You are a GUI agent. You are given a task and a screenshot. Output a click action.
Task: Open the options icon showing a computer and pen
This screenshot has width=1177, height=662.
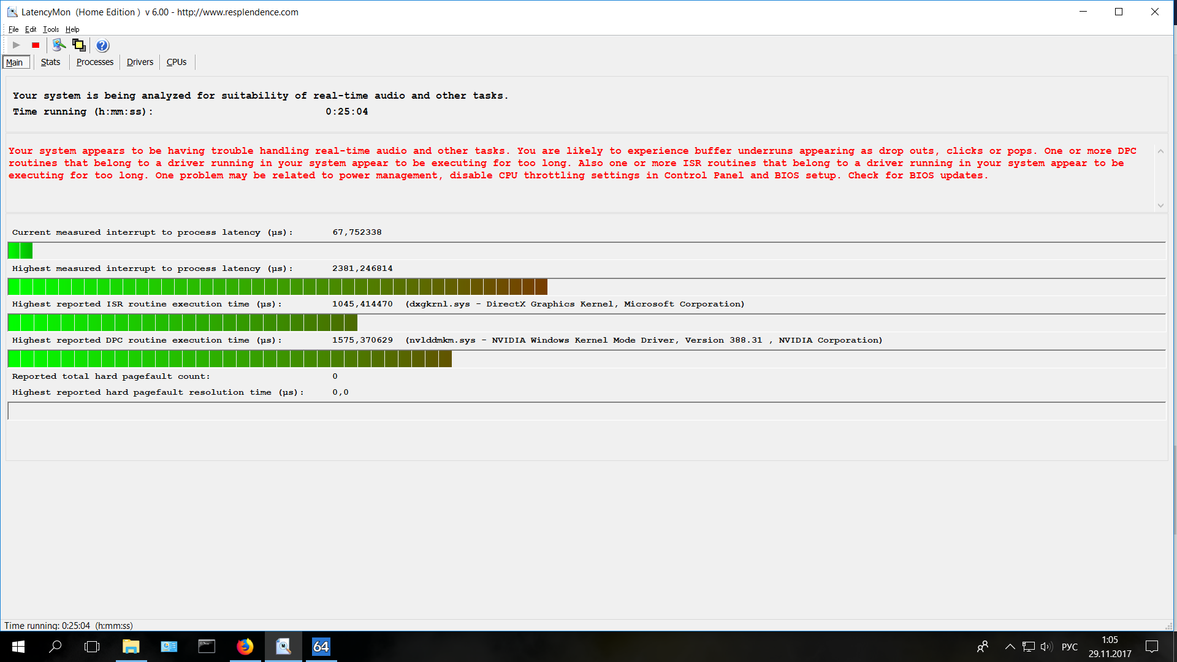click(59, 45)
